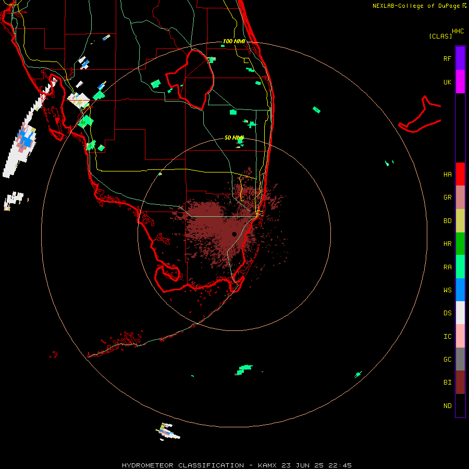Click the Bahamas island outline at right edge
Image resolution: width=469 pixels, height=469 pixels.
pos(420,115)
